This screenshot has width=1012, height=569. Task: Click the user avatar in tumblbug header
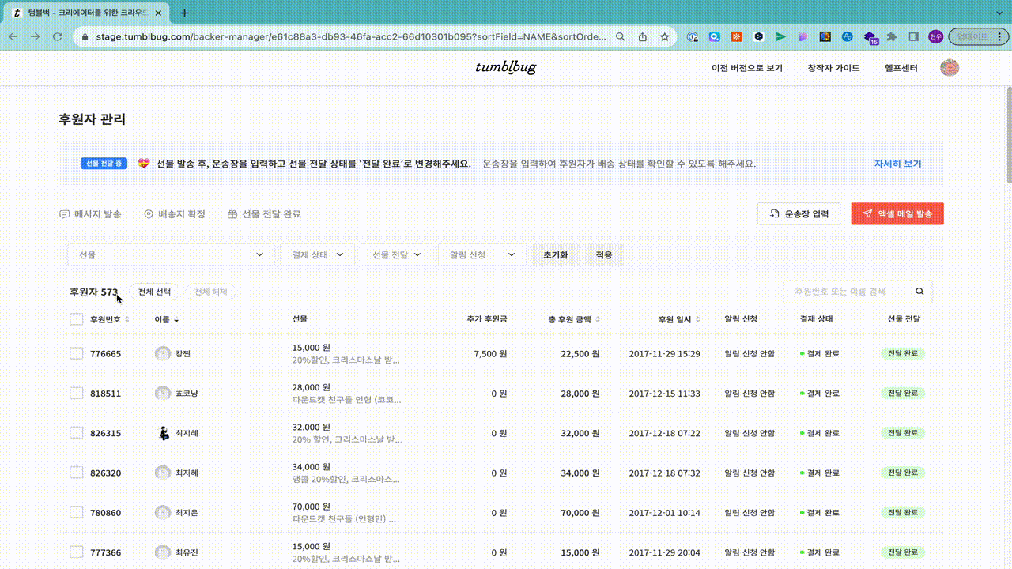(x=950, y=68)
